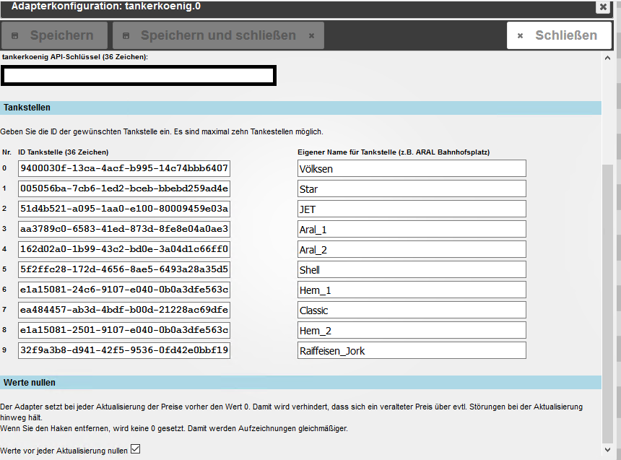Click the Shell name field
This screenshot has height=460, width=621.
tap(412, 269)
